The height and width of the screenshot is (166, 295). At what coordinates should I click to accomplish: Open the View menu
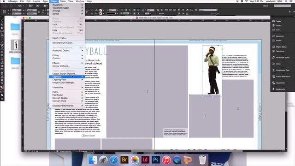pyautogui.click(x=71, y=1)
